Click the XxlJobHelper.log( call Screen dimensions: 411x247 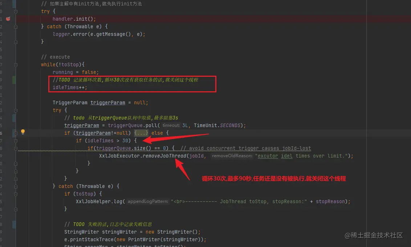tap(101, 201)
